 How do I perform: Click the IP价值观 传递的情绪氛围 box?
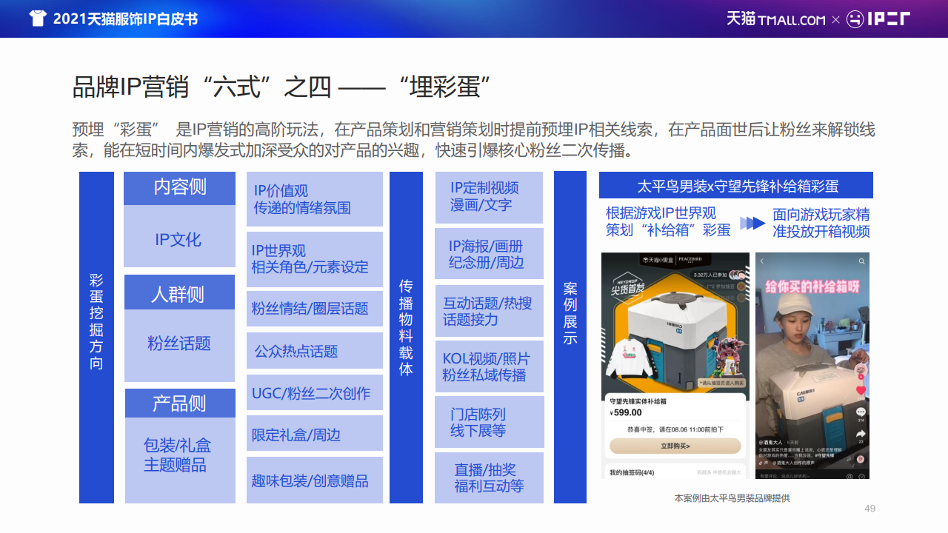pyautogui.click(x=315, y=199)
